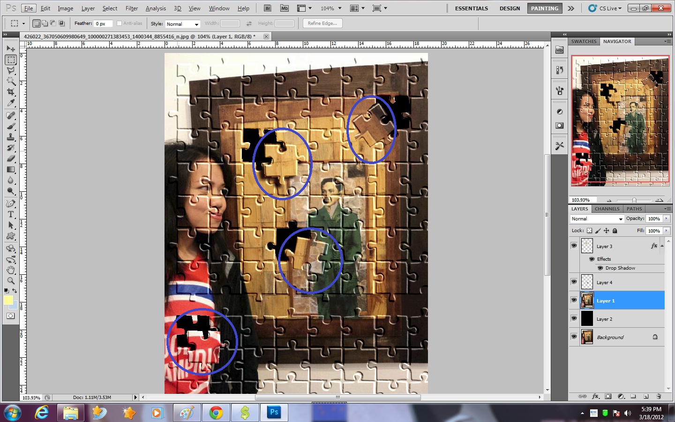Viewport: 675px width, 422px height.
Task: Toggle visibility of Layer 3
Action: (574, 246)
